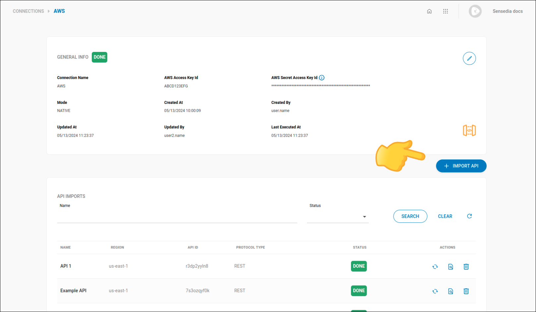Open the applications grid menu
The width and height of the screenshot is (536, 312).
point(446,11)
